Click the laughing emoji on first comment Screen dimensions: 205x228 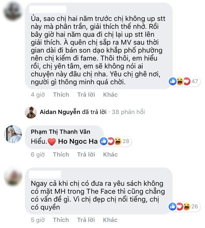tap(180, 81)
